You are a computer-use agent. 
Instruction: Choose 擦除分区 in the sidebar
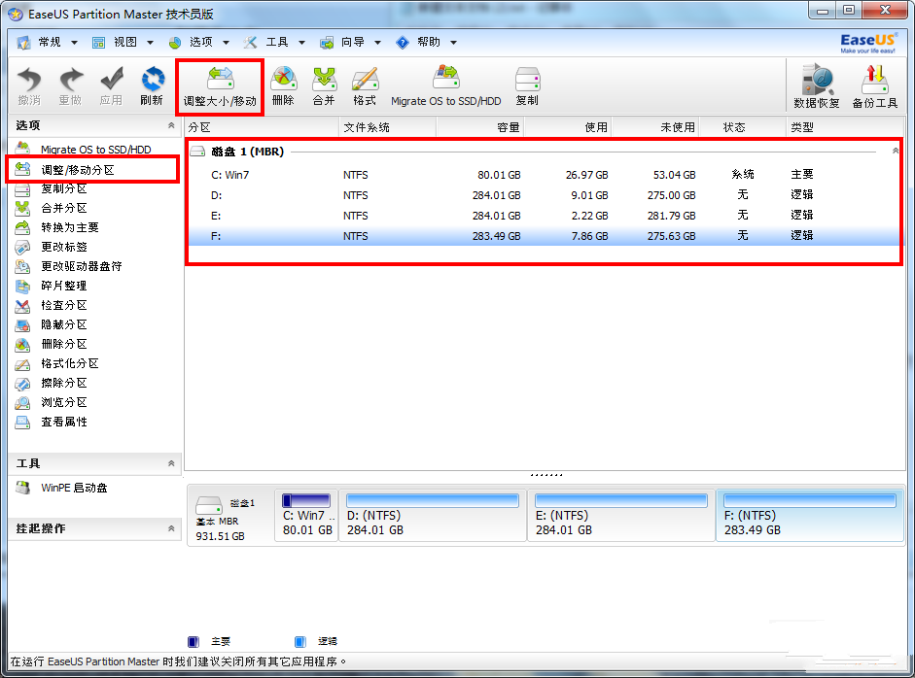pos(52,383)
